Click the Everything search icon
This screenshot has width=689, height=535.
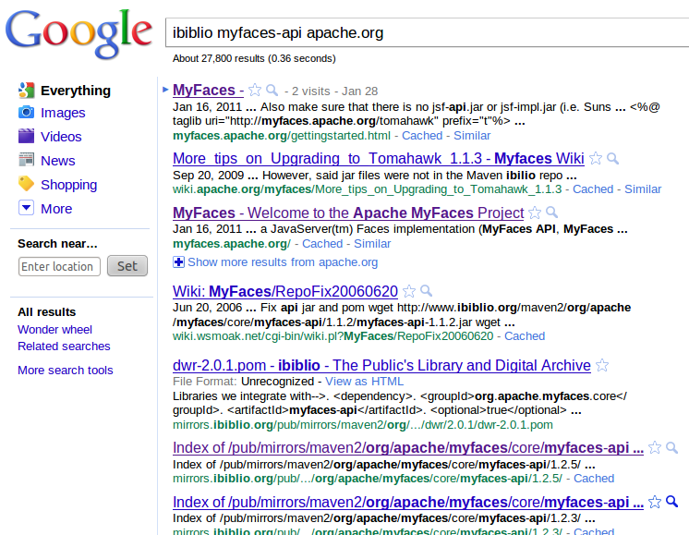pos(27,91)
